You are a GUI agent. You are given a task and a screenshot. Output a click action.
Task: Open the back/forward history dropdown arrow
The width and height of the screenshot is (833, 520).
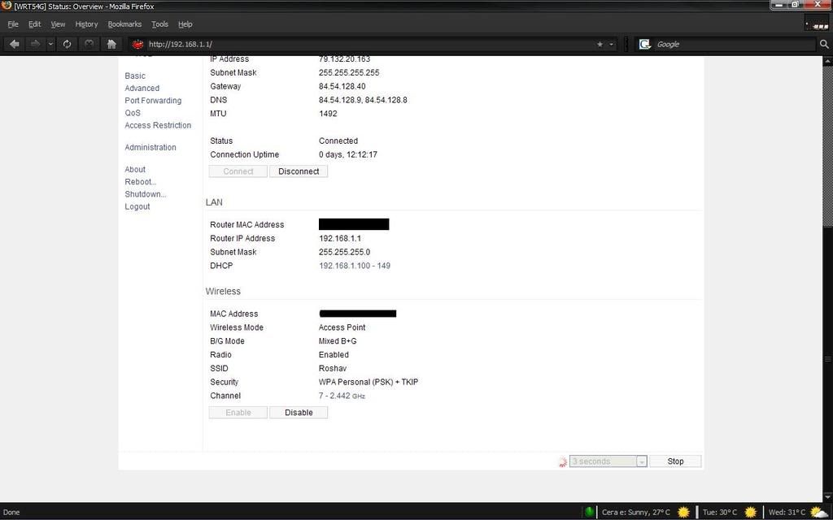[x=51, y=44]
